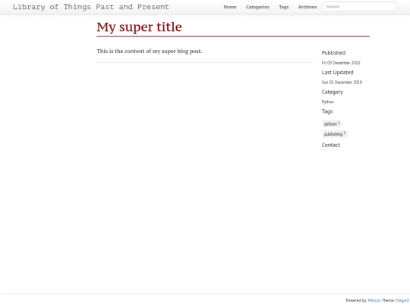Focus the Search input field

(x=359, y=7)
